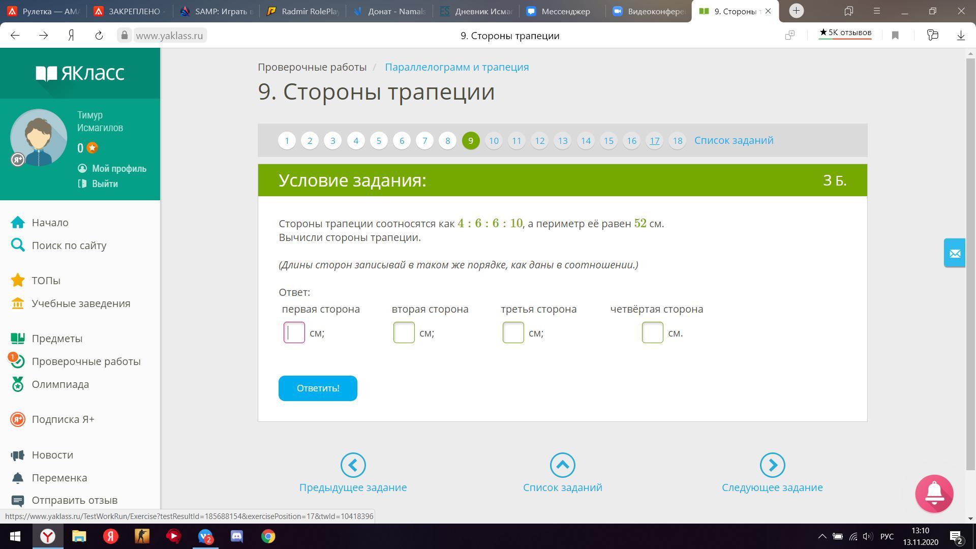Open Параллелограмм и трапеция breadcrumb link
The image size is (976, 549).
[456, 67]
